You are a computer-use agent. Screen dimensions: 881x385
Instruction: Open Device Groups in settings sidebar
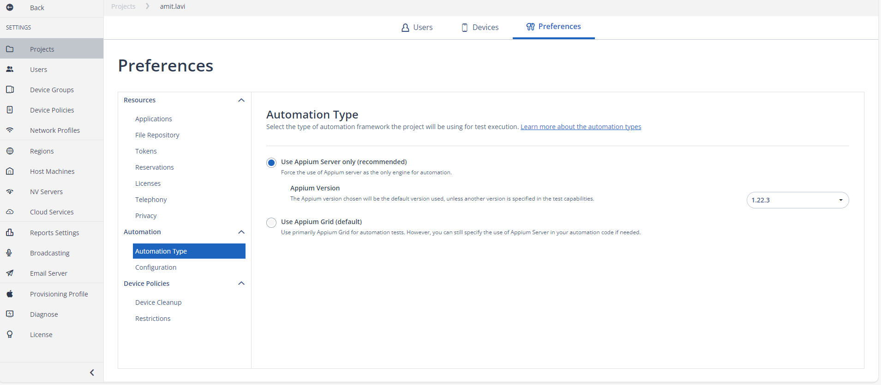pyautogui.click(x=52, y=89)
